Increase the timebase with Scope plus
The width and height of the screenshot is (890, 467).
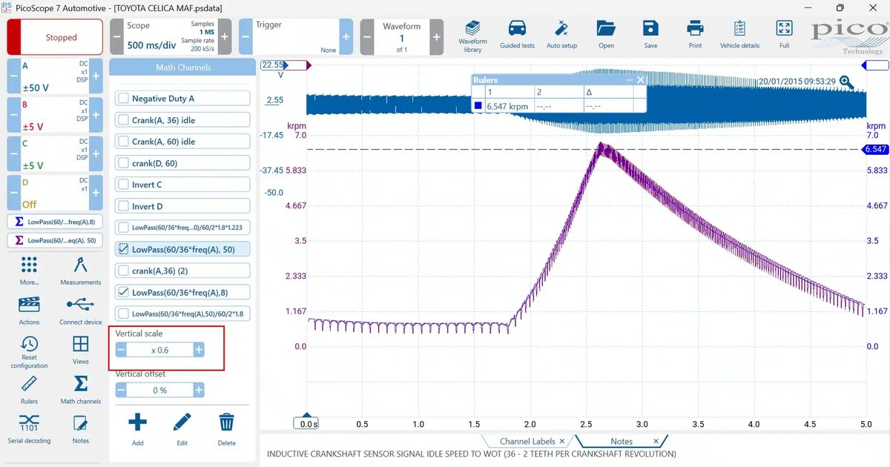pyautogui.click(x=225, y=36)
